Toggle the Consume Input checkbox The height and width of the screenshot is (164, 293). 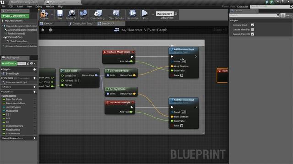tap(252, 25)
